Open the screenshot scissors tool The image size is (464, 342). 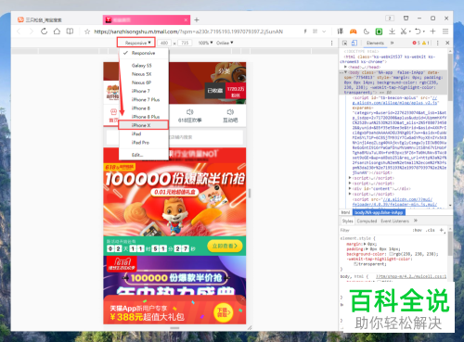coord(404,32)
